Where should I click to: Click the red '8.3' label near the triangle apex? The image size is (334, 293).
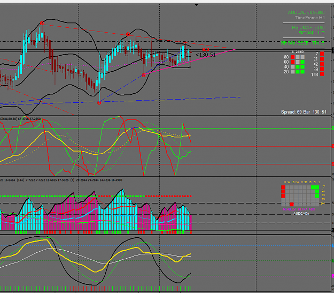[206, 49]
